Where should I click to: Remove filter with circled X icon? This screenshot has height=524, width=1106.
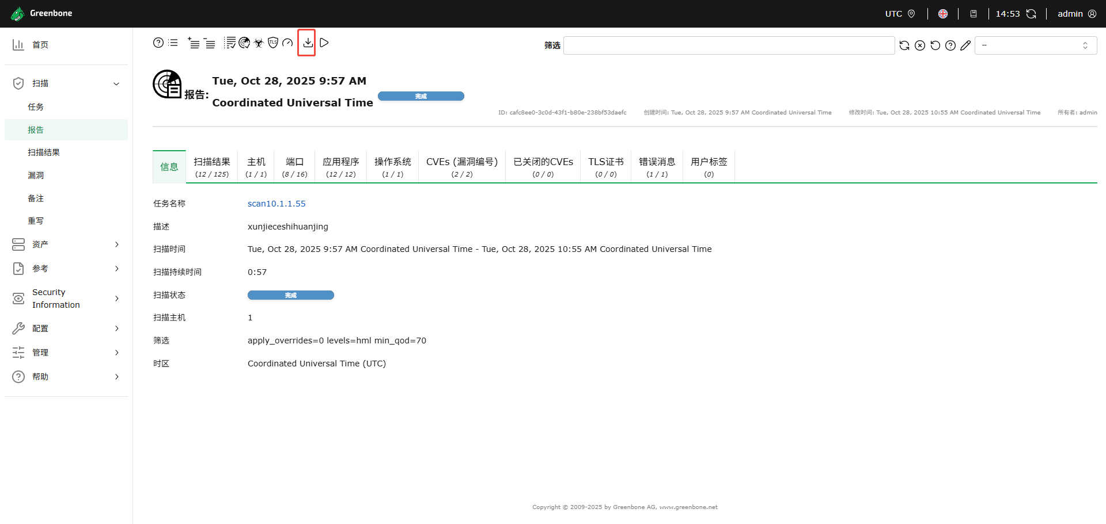(x=920, y=45)
